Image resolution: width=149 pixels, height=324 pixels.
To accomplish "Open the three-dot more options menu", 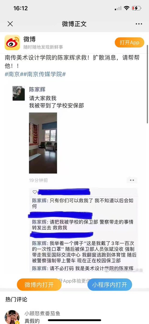I will click(139, 24).
